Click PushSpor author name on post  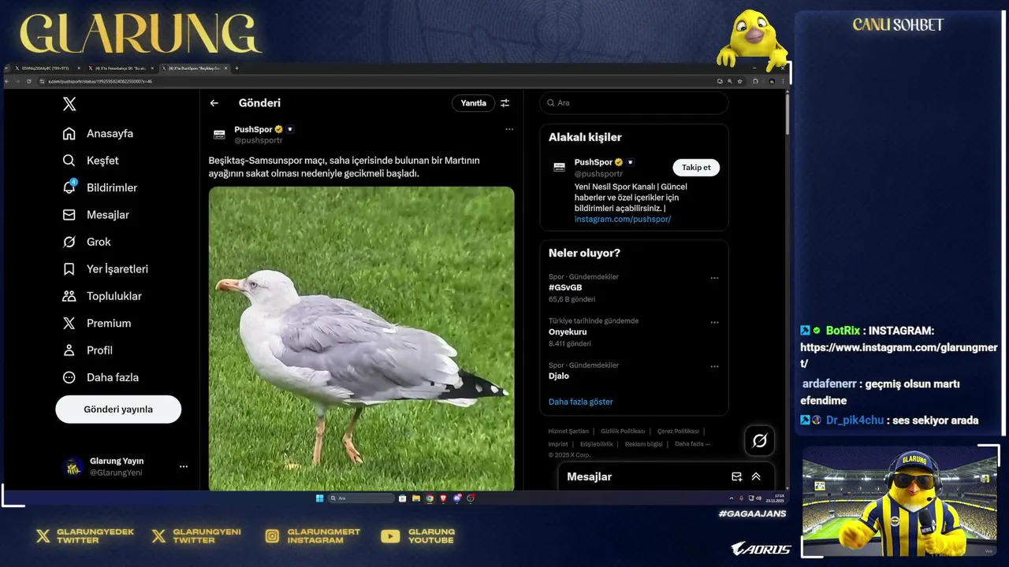pos(253,129)
